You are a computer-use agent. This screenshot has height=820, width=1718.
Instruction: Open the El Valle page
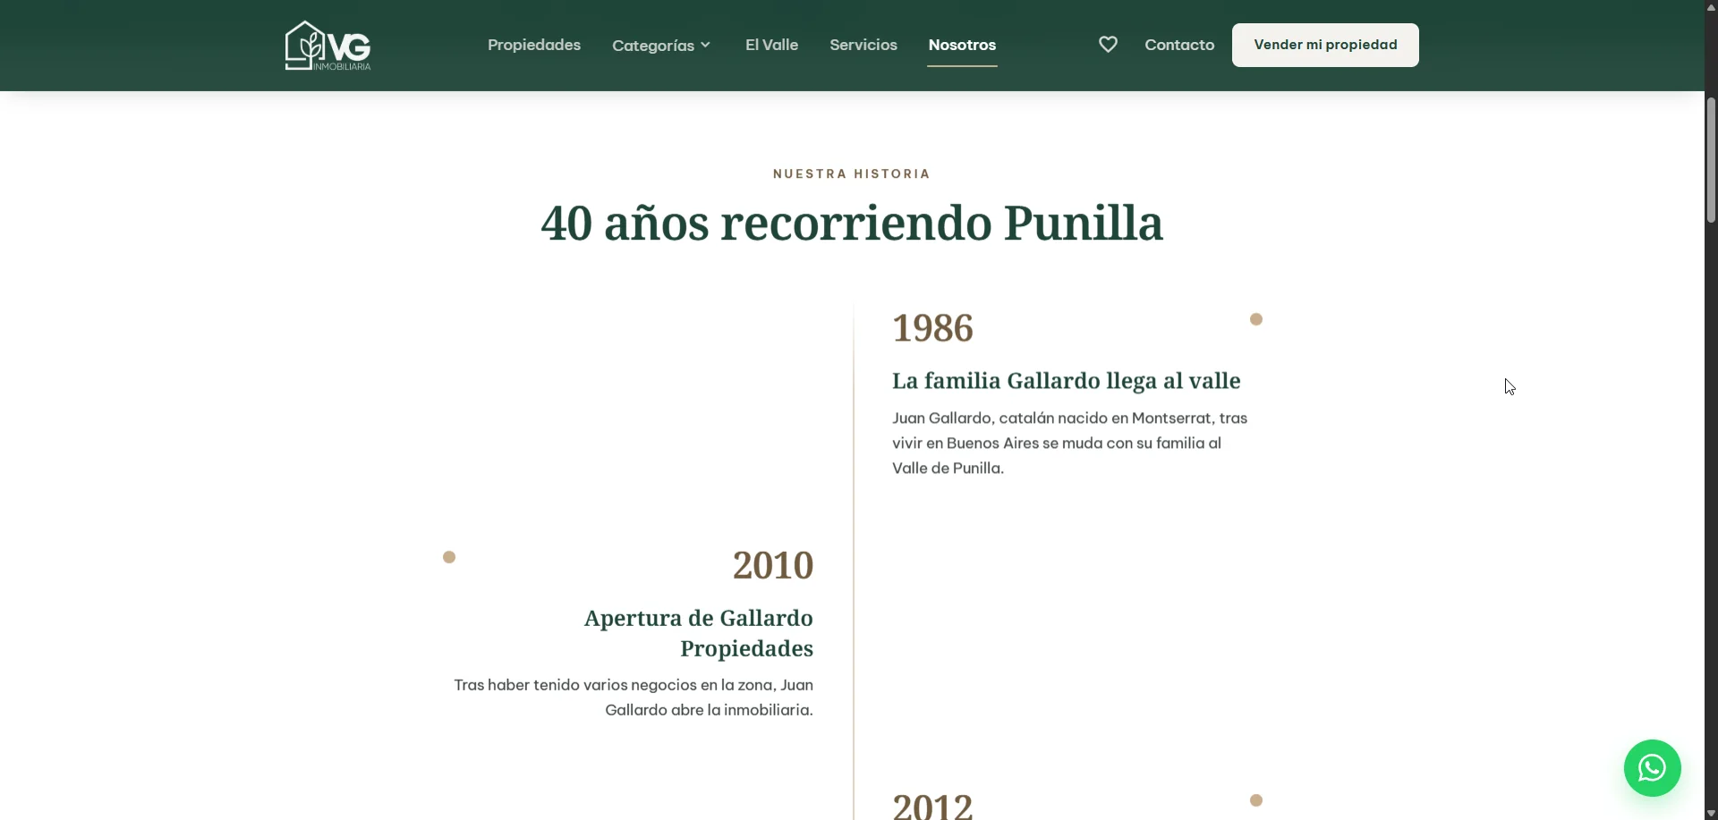(x=771, y=45)
